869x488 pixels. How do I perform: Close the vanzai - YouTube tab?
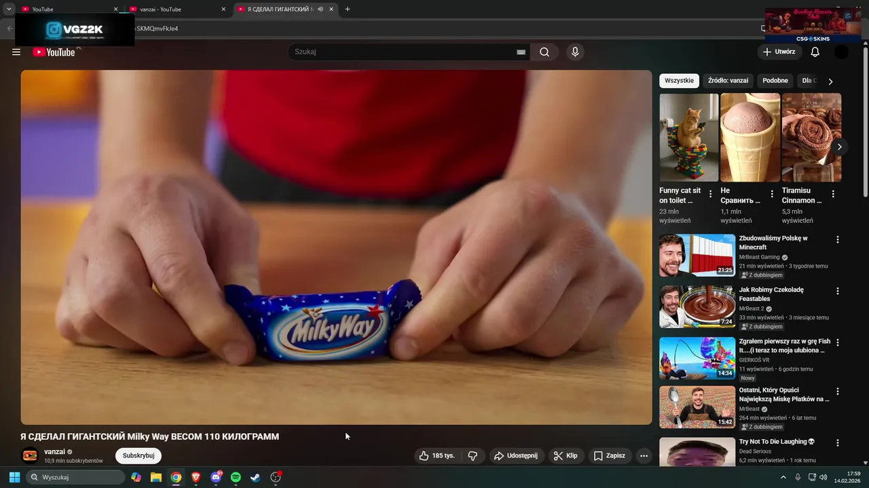223,9
